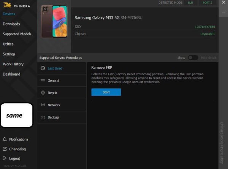This screenshot has height=169, width=228.
Task: Select the General procedures tab
Action: coord(62,81)
